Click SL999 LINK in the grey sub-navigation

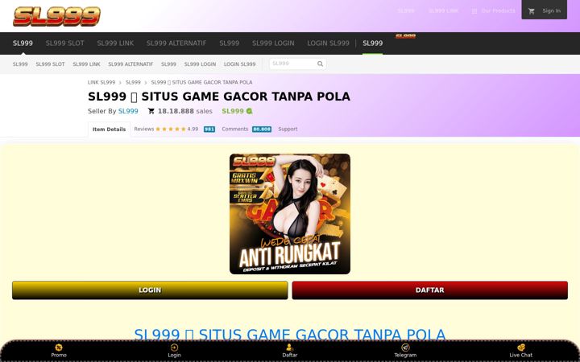pos(86,64)
